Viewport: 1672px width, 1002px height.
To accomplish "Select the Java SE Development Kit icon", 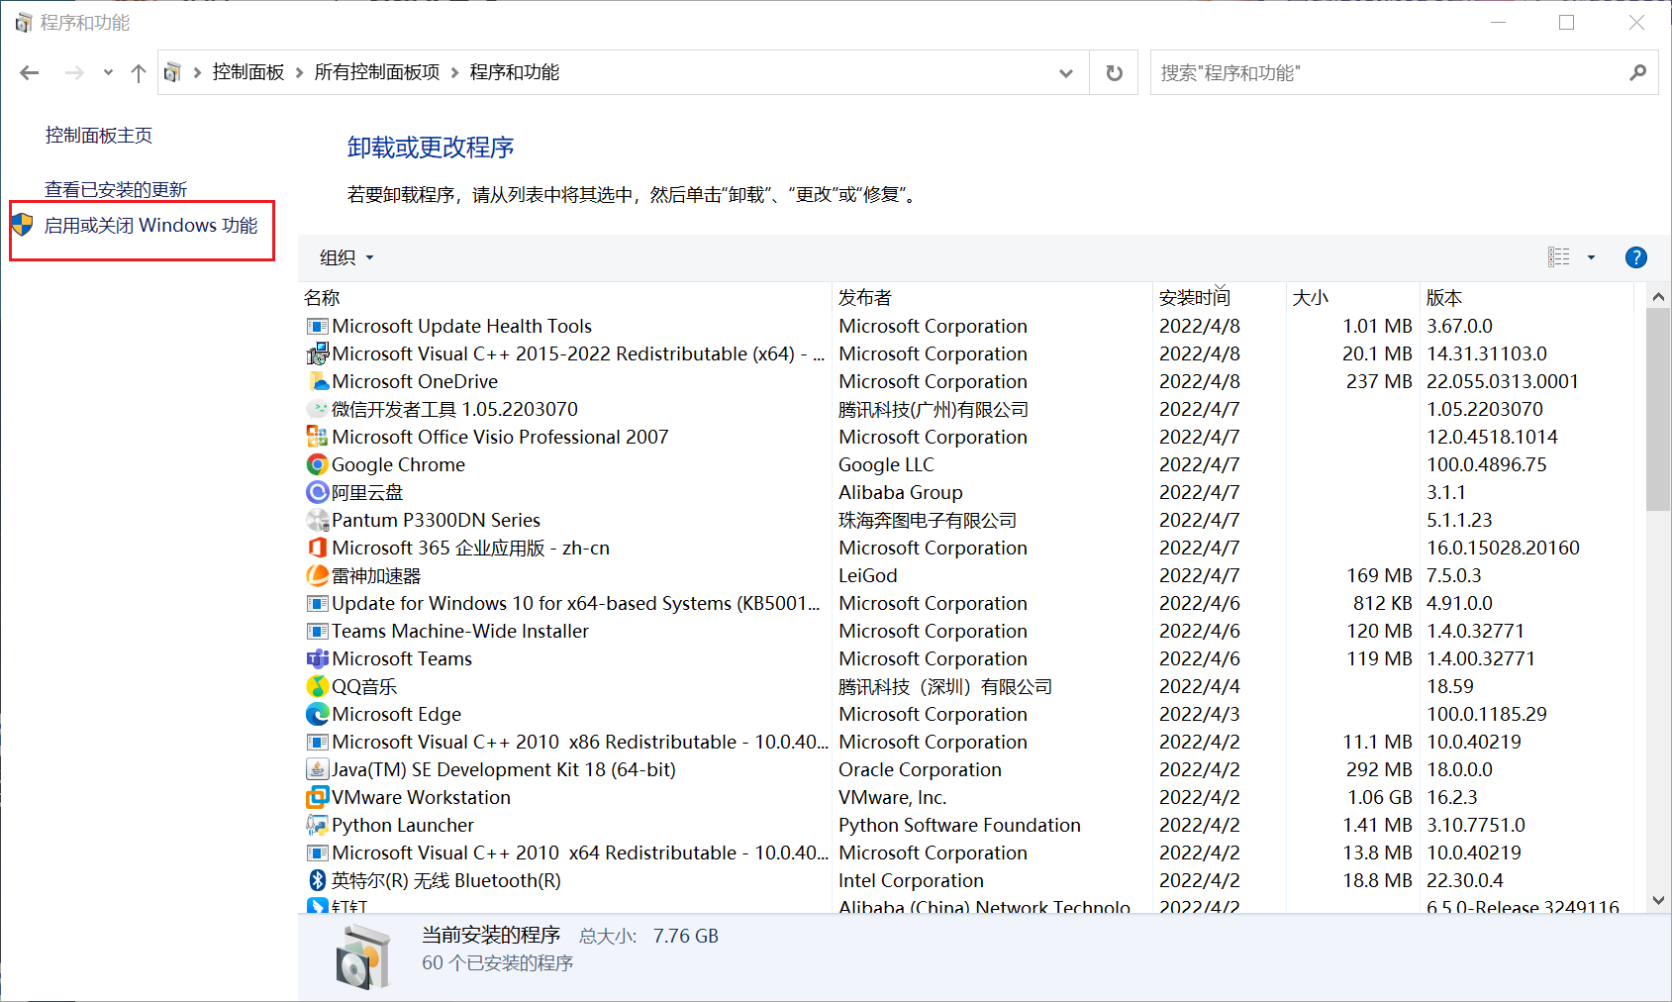I will (317, 768).
